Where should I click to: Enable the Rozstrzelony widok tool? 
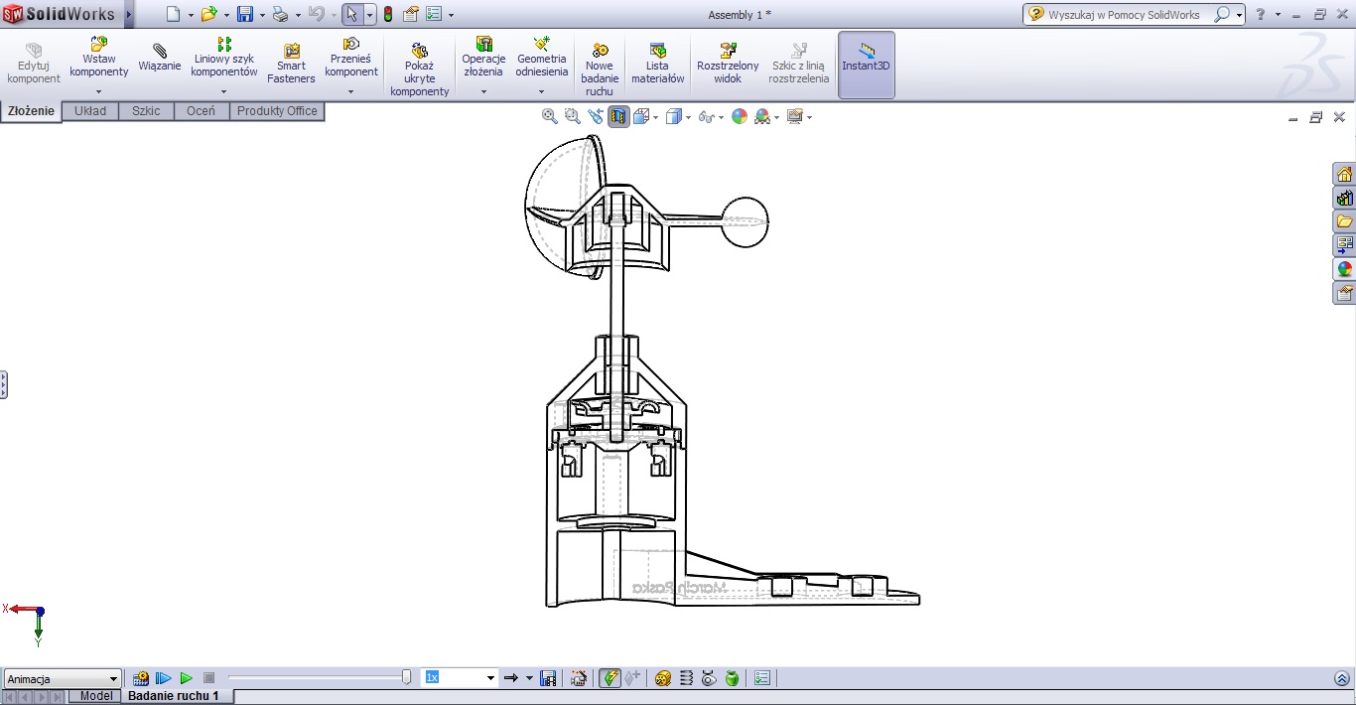728,65
